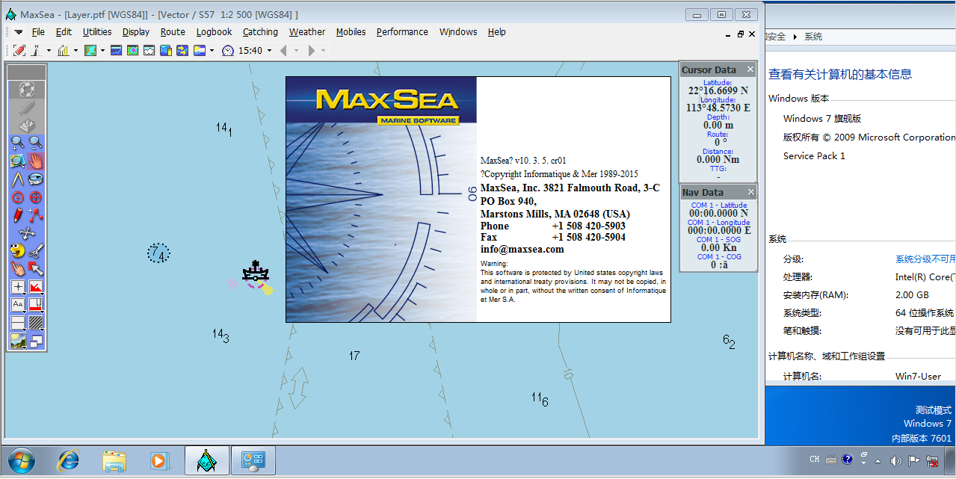Image resolution: width=956 pixels, height=479 pixels.
Task: Select the route waypoint creation tool
Action: coord(36,215)
